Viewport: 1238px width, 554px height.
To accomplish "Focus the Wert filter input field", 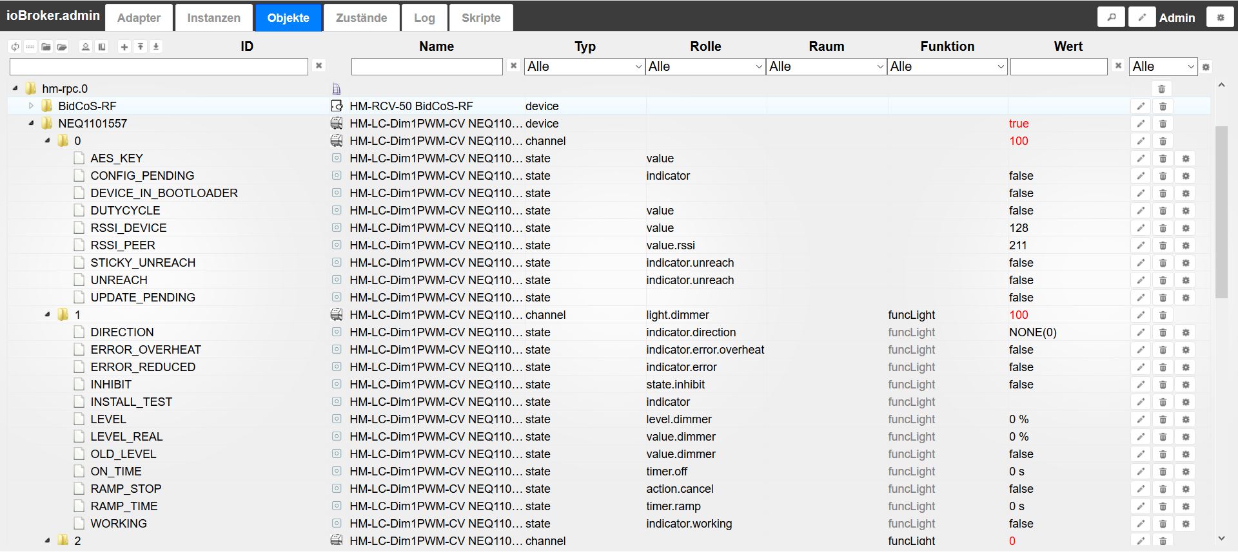I will click(x=1059, y=66).
